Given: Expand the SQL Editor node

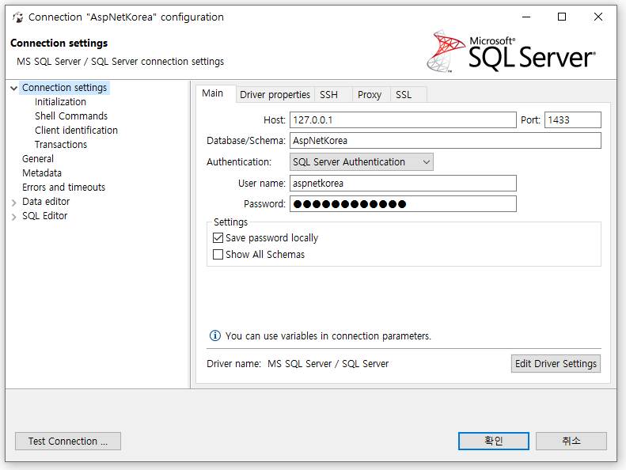Looking at the screenshot, I should [x=14, y=217].
